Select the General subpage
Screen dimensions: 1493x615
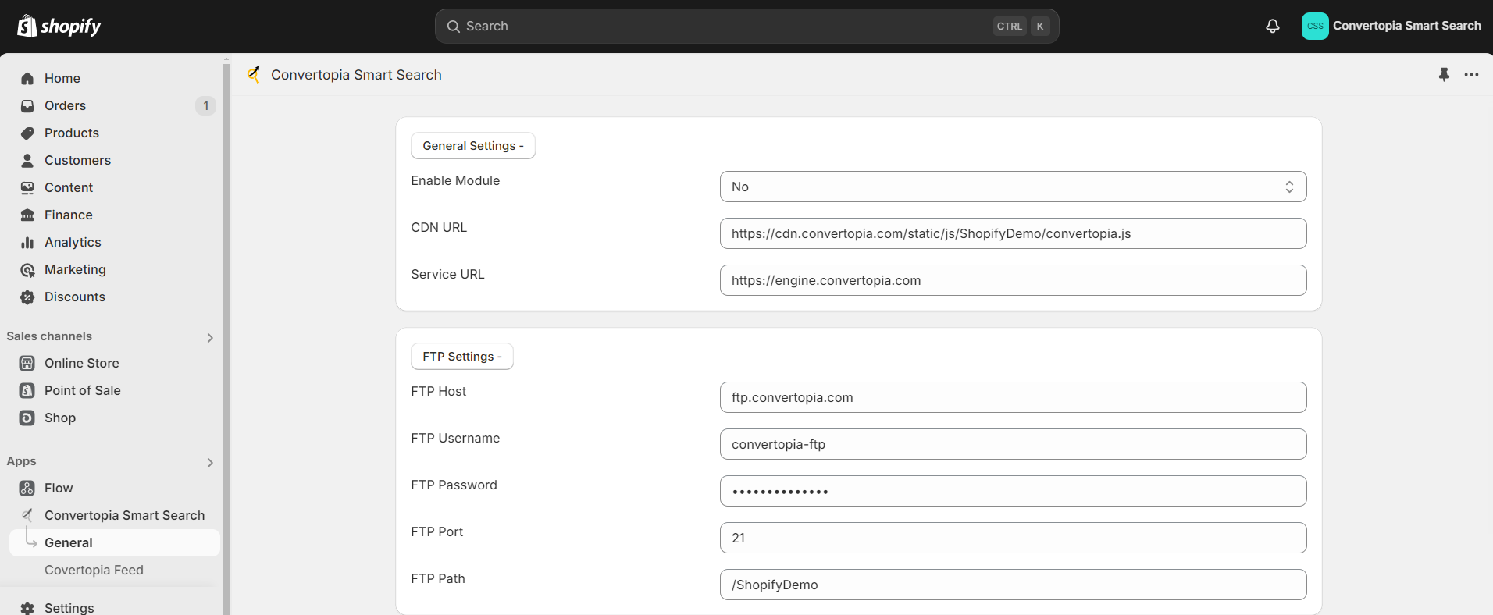click(114, 542)
